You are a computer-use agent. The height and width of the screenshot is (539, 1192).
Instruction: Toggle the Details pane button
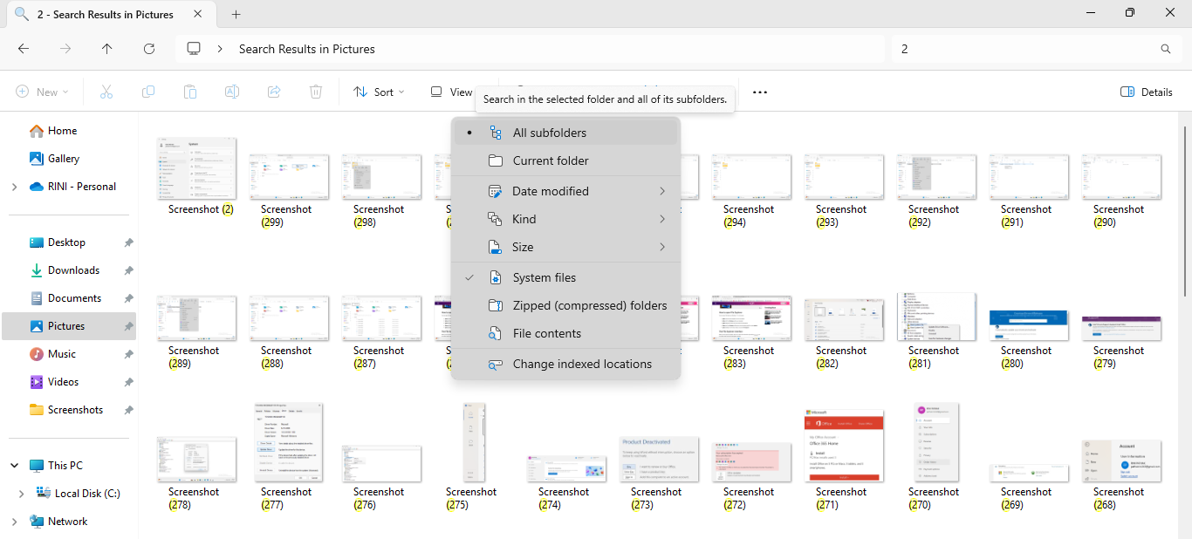pyautogui.click(x=1146, y=92)
